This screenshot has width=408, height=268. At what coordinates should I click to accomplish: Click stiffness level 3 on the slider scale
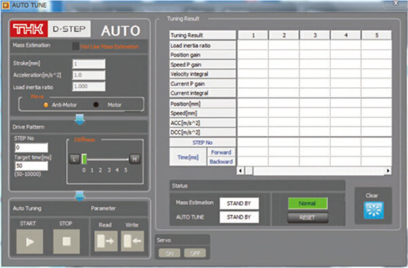tap(109, 170)
